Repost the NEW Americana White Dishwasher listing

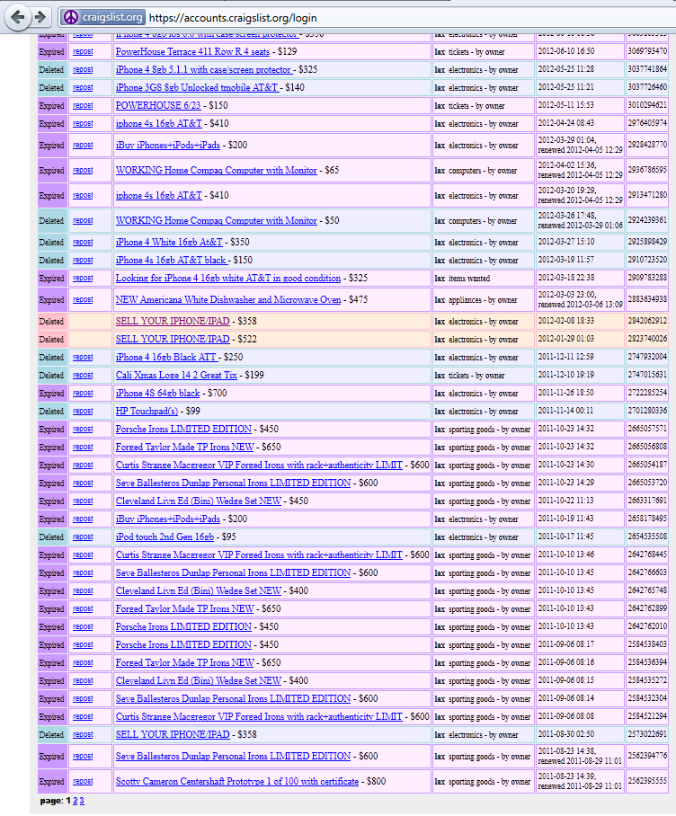tap(83, 300)
